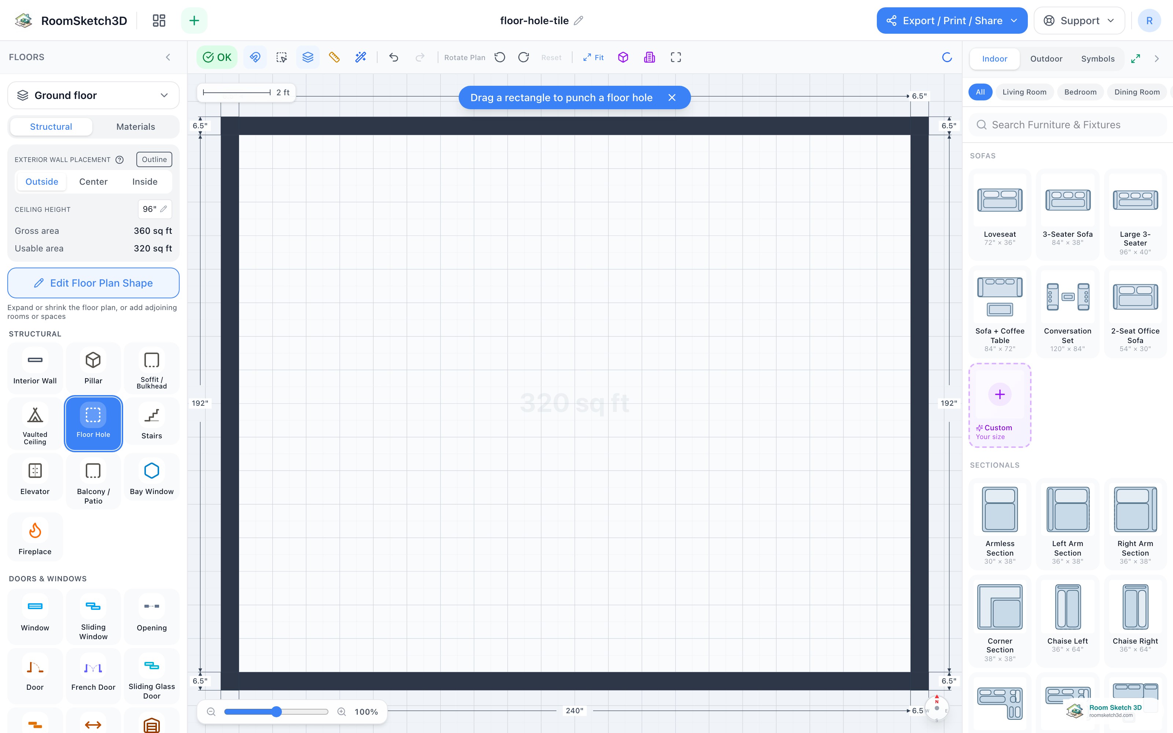
Task: Activate the dashed selection marquee tool
Action: (281, 57)
